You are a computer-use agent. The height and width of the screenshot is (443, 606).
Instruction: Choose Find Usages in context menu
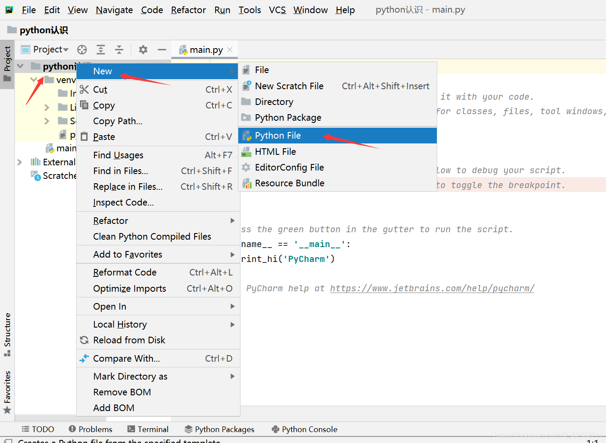pos(158,155)
